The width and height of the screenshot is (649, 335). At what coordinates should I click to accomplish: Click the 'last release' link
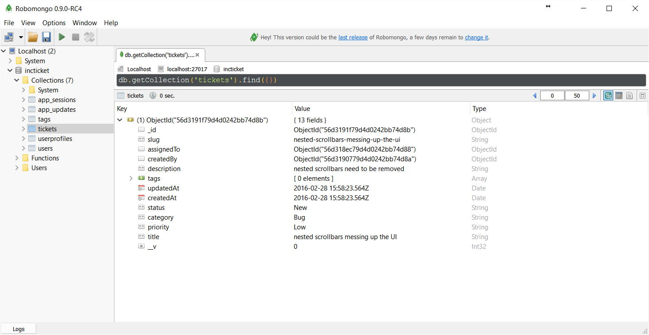[x=353, y=37]
